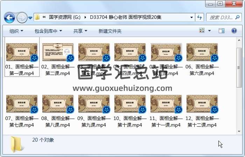Screen dimensions: 245x157
Task: Click the Forward navigation arrow button
Action: 22,17
